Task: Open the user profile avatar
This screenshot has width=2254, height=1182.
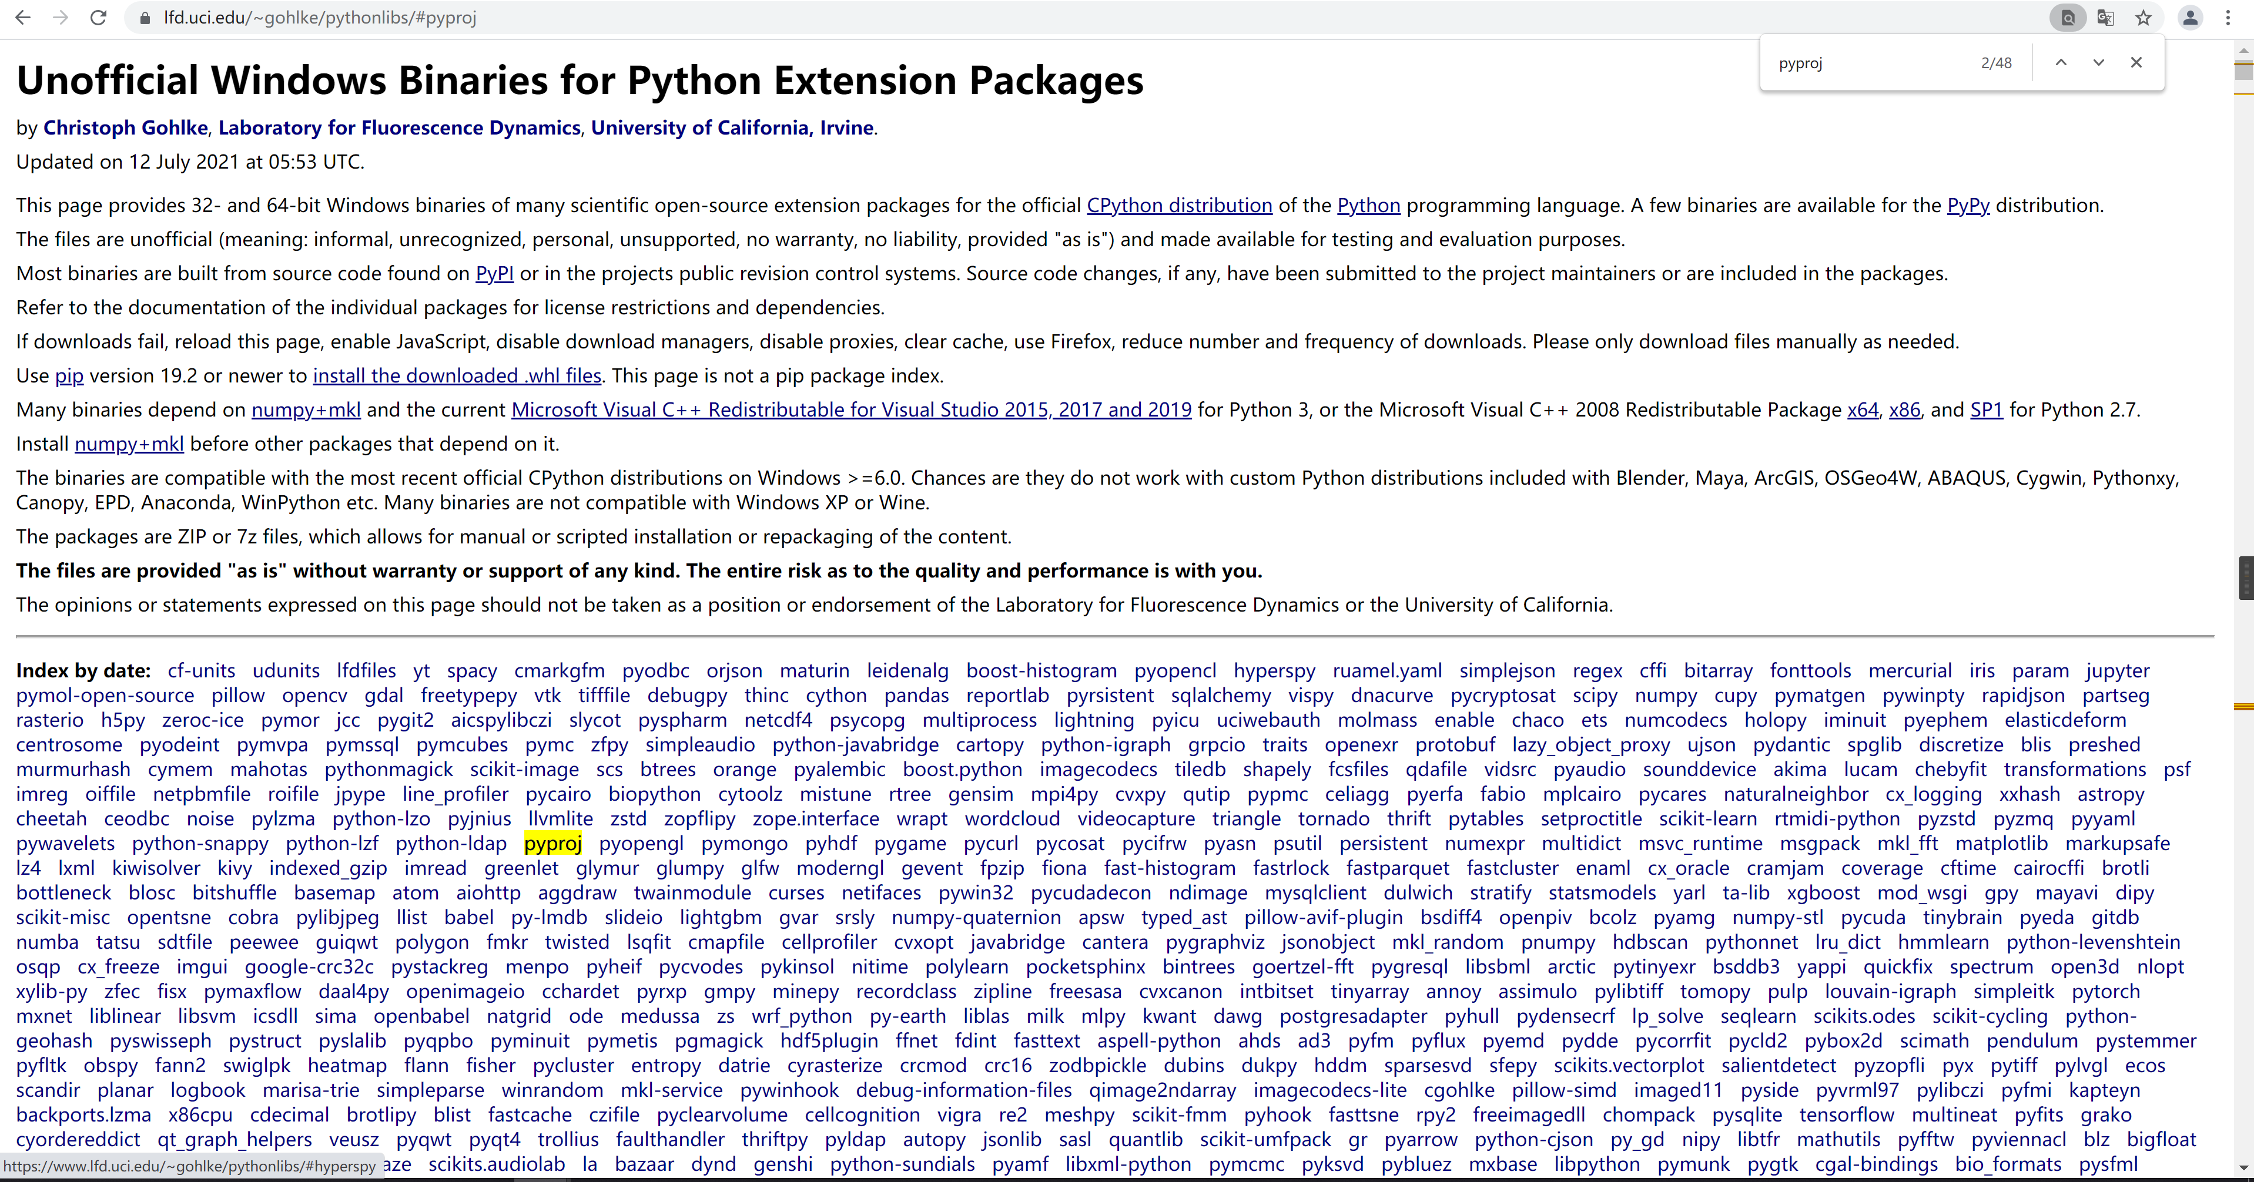Action: pyautogui.click(x=2190, y=18)
